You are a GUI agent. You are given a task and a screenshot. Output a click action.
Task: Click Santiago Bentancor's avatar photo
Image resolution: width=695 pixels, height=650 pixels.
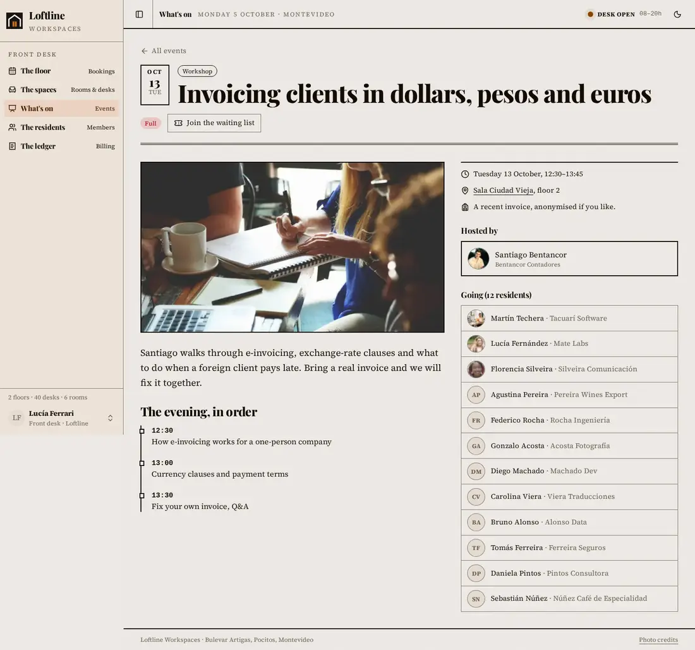478,259
